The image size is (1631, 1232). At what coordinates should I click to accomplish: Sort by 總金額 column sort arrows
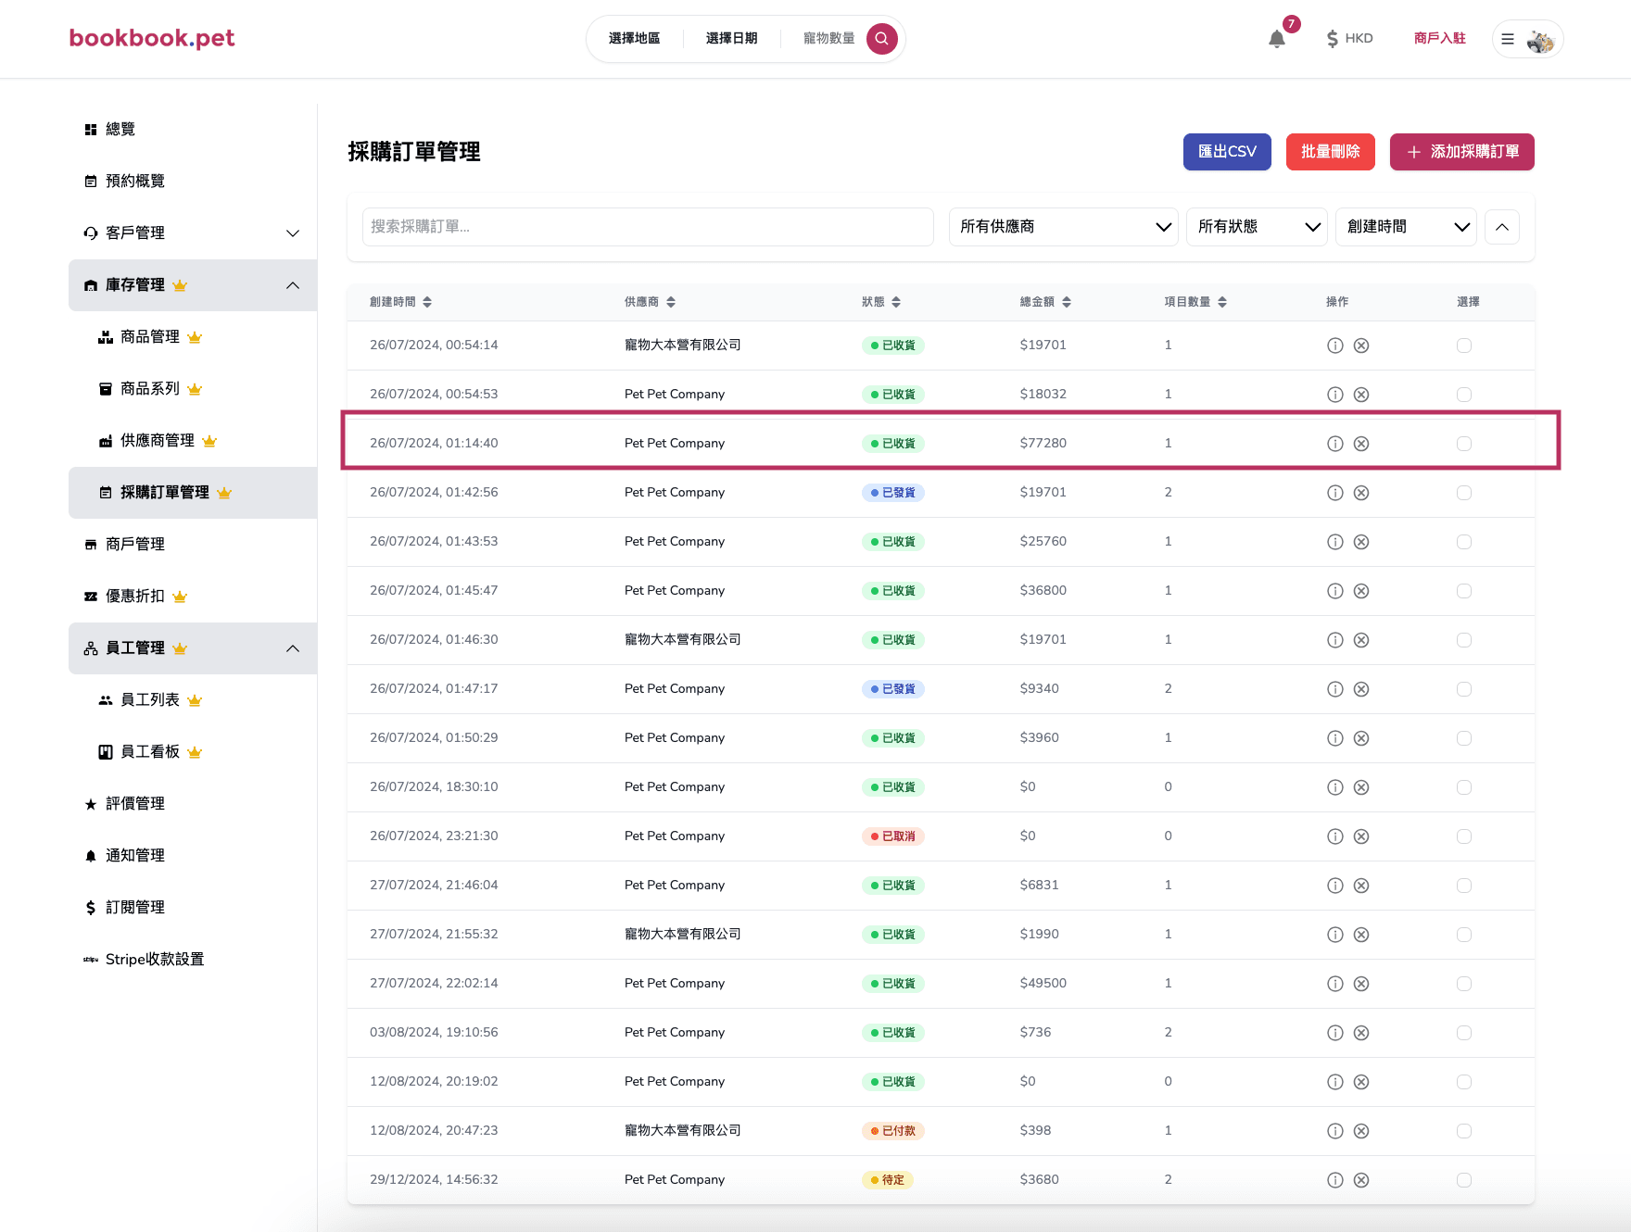coord(1067,302)
